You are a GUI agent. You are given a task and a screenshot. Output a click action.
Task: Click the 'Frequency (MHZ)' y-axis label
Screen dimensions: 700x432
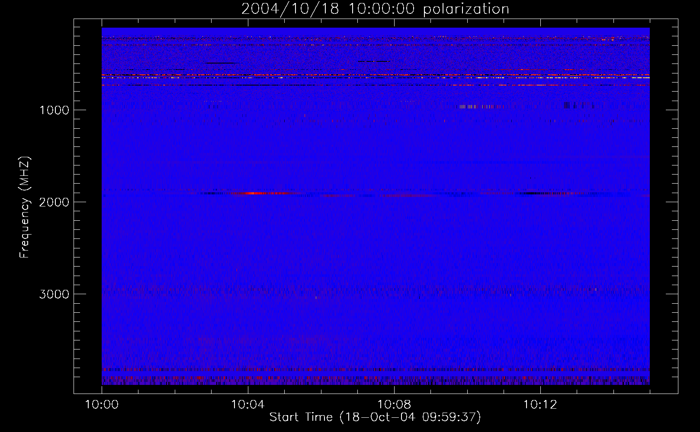(x=25, y=207)
